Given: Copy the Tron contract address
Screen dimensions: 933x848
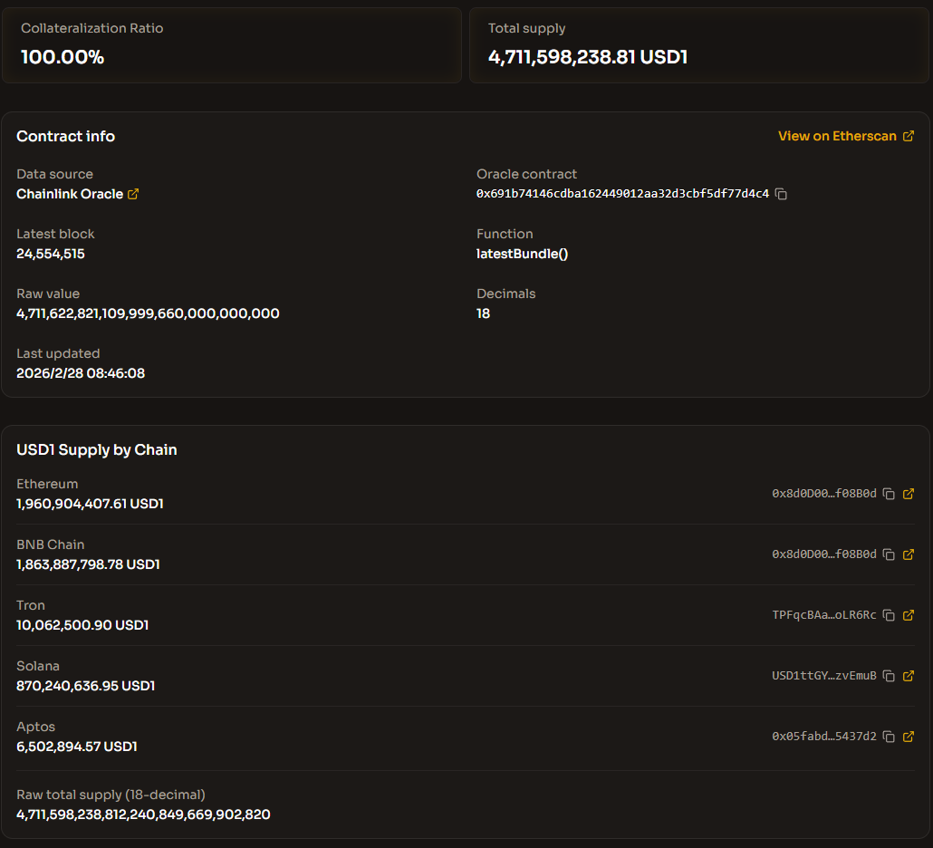Looking at the screenshot, I should 889,615.
